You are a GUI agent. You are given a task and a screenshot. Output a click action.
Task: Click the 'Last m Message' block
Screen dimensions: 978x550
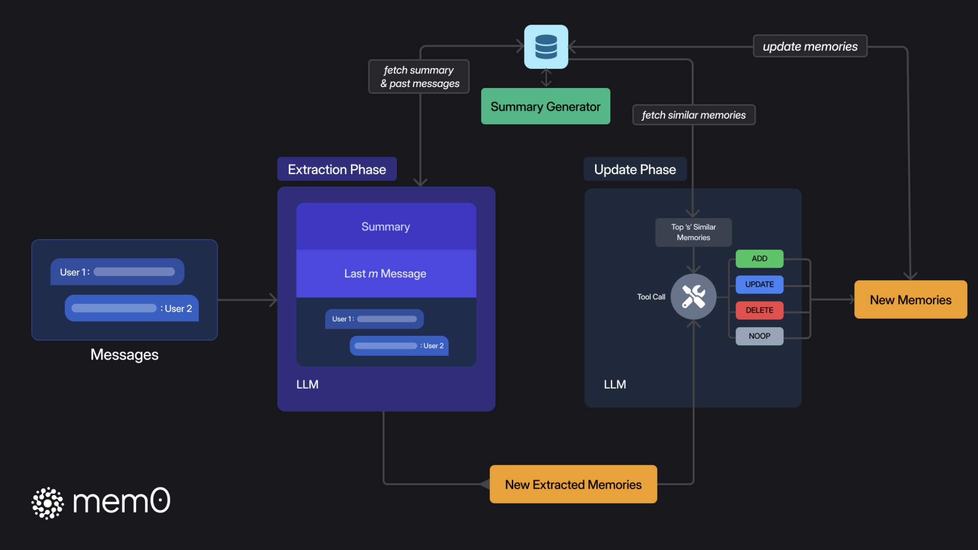[x=386, y=274]
